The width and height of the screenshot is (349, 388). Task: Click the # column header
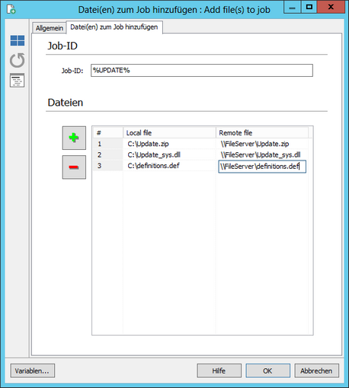click(x=108, y=132)
